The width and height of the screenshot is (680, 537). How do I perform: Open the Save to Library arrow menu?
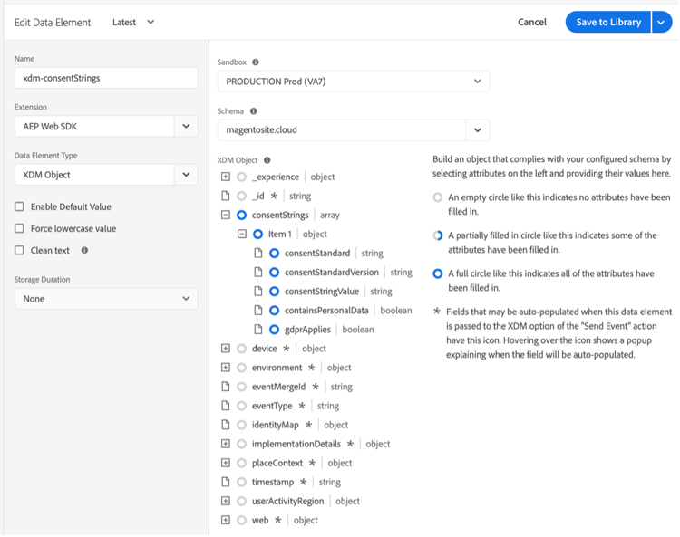coord(661,22)
